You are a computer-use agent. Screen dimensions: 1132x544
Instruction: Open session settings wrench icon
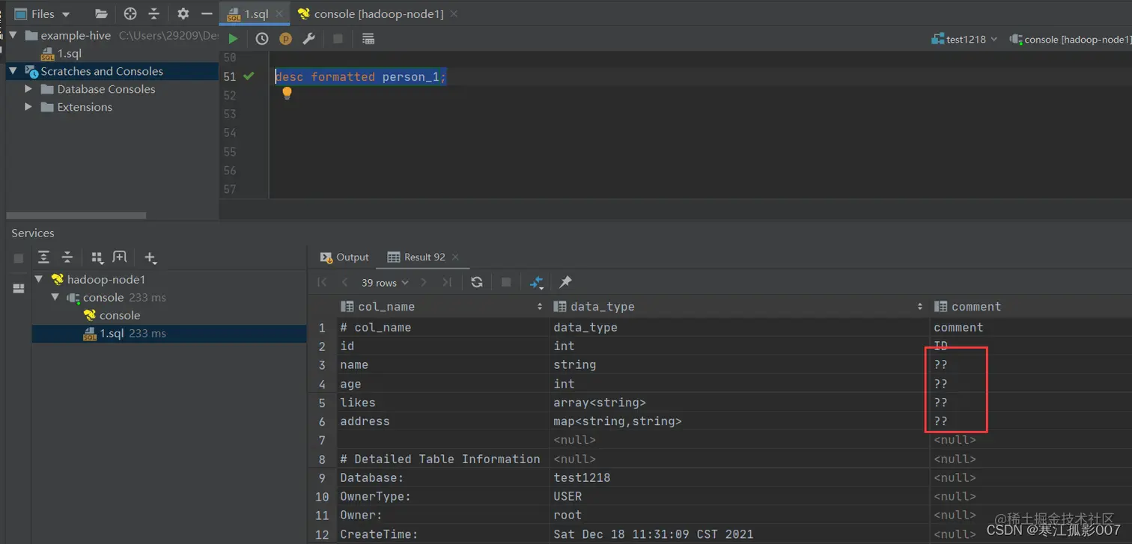pyautogui.click(x=308, y=39)
